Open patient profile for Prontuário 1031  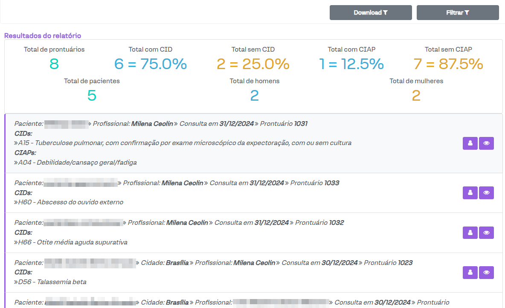pyautogui.click(x=470, y=144)
